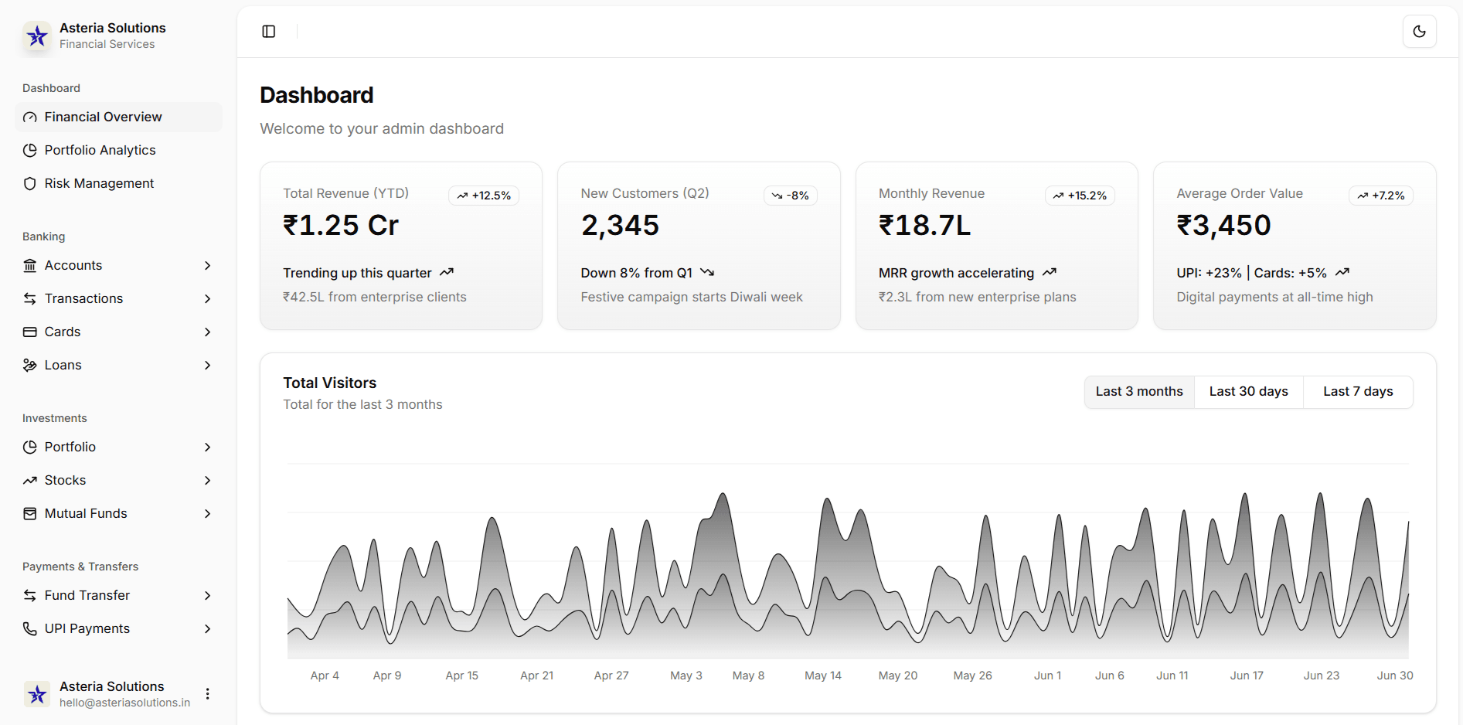Expand the Fund Transfer submenu chevron

pos(207,596)
